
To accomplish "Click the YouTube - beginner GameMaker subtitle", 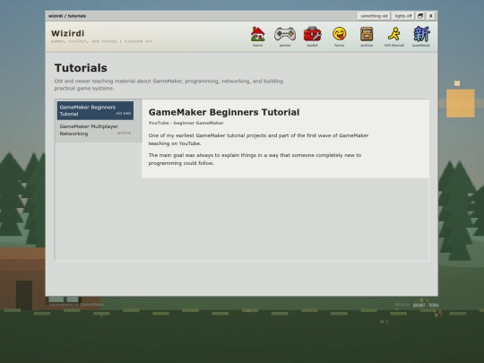I will pyautogui.click(x=186, y=123).
